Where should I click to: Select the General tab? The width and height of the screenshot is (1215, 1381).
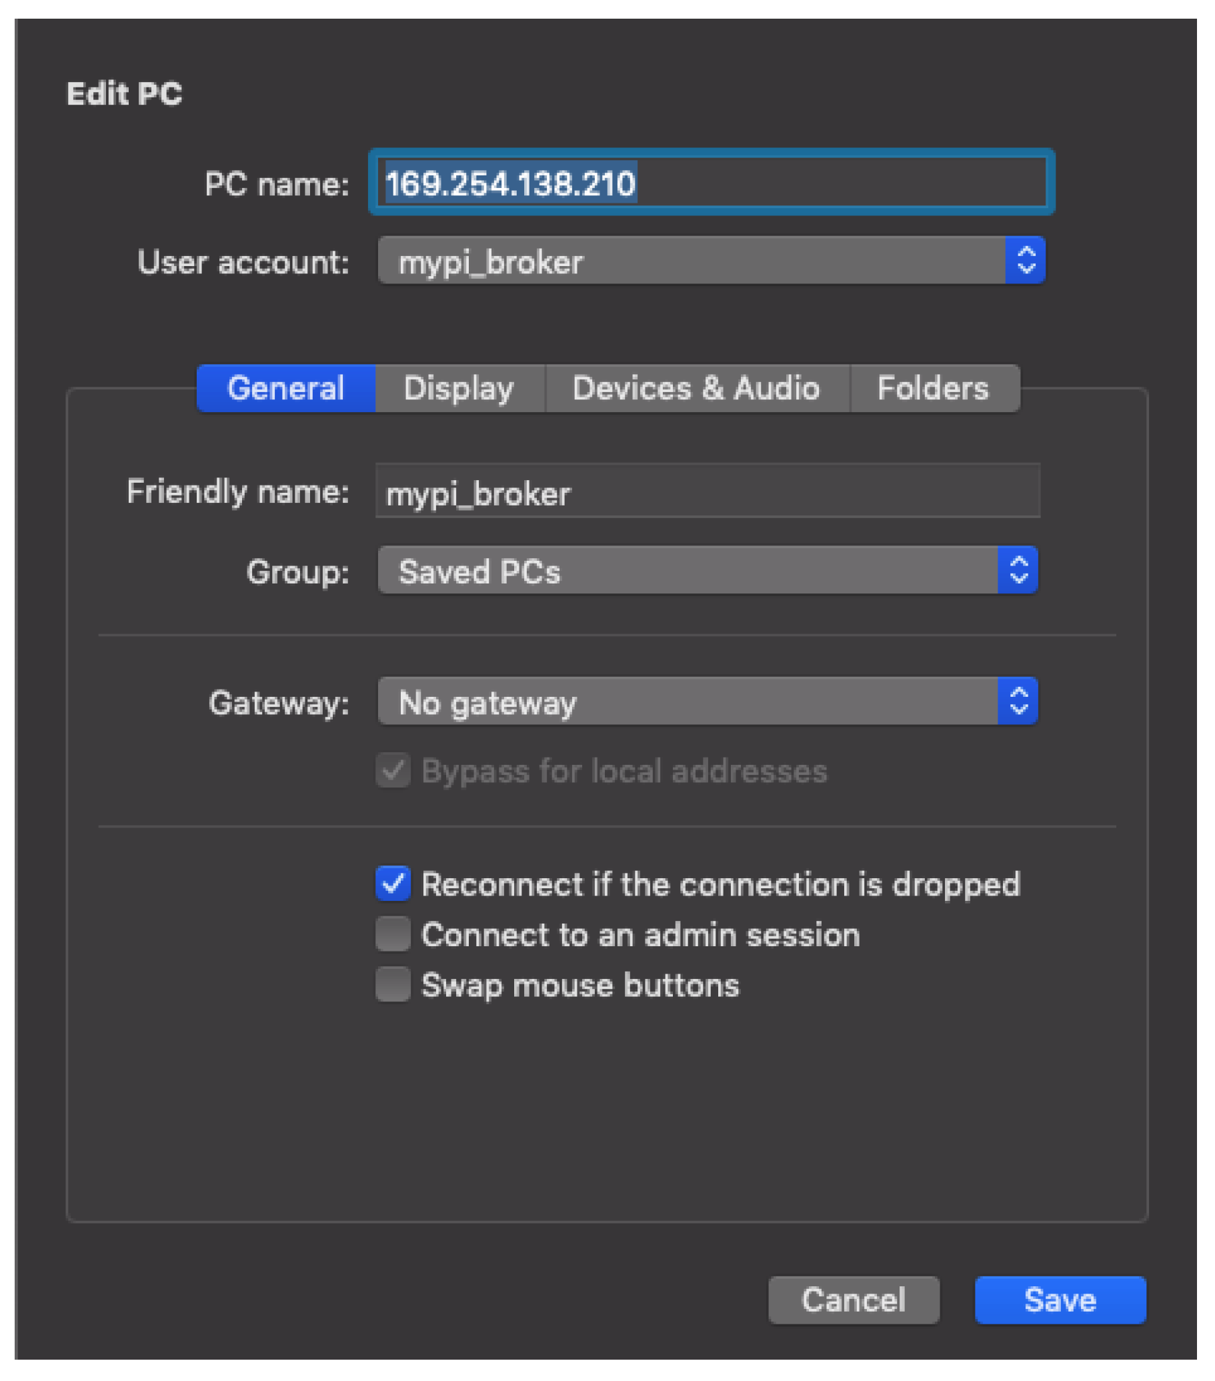[286, 389]
